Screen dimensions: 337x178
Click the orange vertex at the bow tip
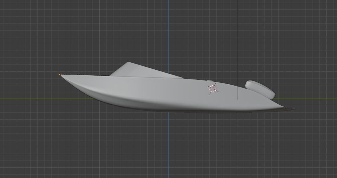(60, 74)
